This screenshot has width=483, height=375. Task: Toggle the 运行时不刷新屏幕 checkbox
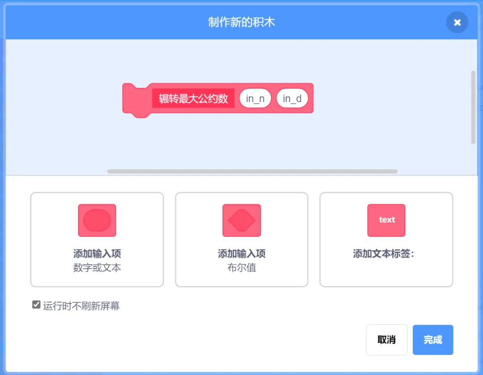(x=36, y=305)
